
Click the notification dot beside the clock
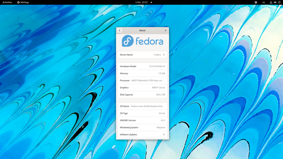151,2
